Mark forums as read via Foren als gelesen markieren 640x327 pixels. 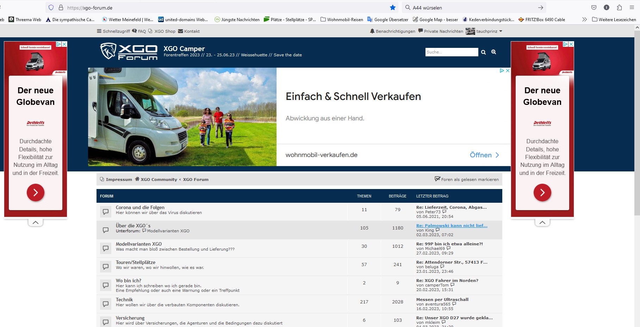467,180
